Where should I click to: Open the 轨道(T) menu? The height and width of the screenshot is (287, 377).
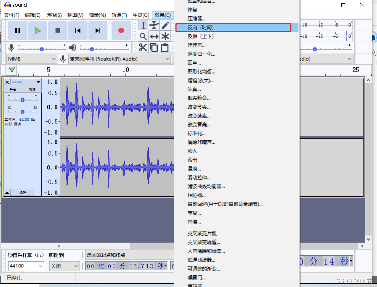pyautogui.click(x=119, y=15)
